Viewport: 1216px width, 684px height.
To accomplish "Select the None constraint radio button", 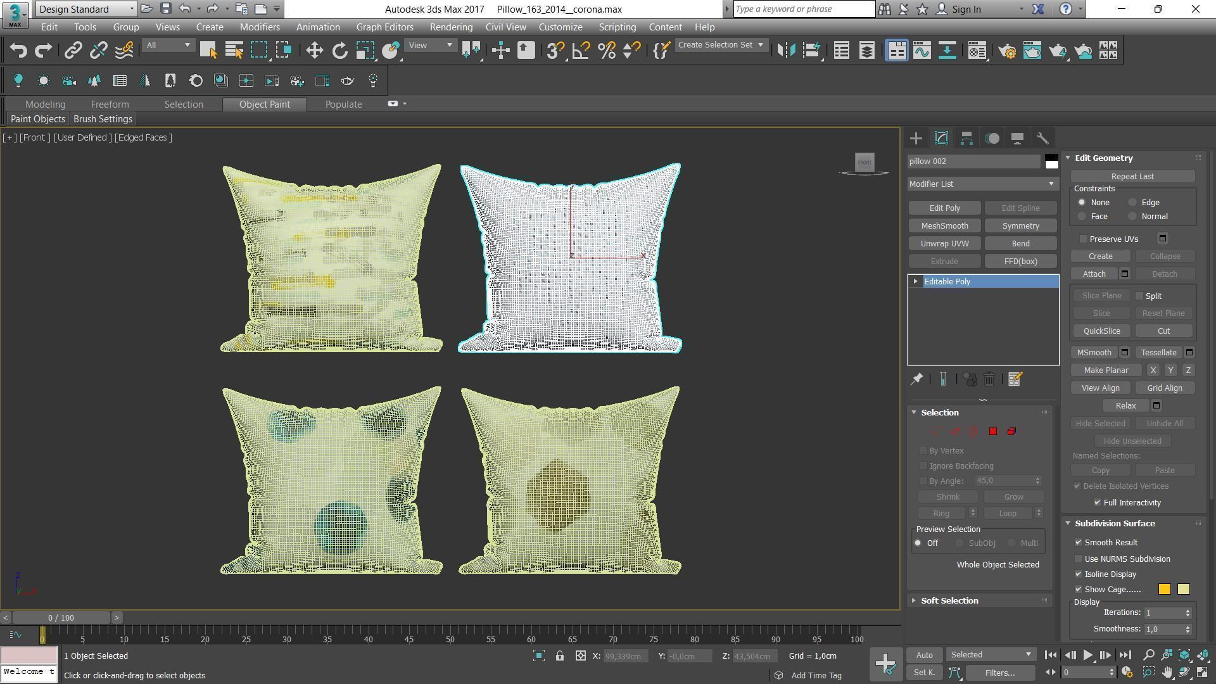I will coord(1082,203).
